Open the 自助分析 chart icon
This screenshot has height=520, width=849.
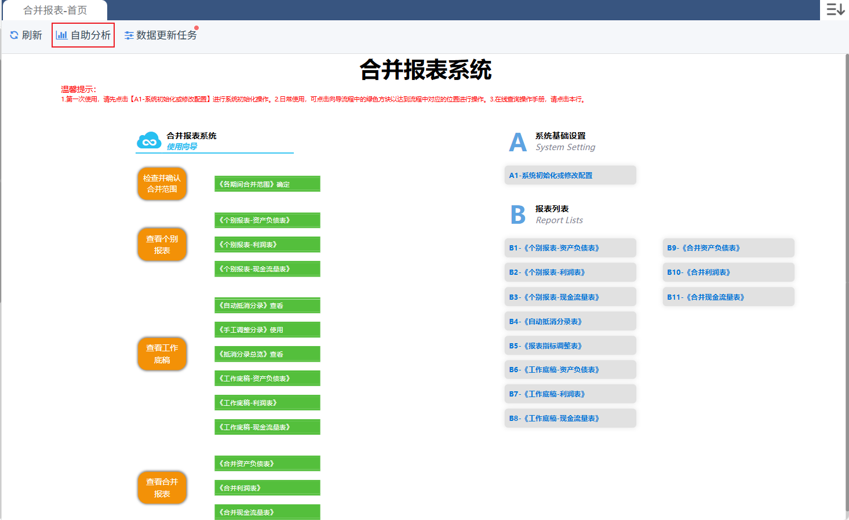61,35
